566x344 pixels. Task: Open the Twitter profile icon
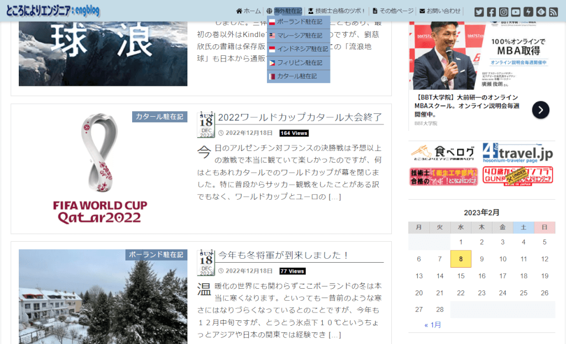click(479, 12)
